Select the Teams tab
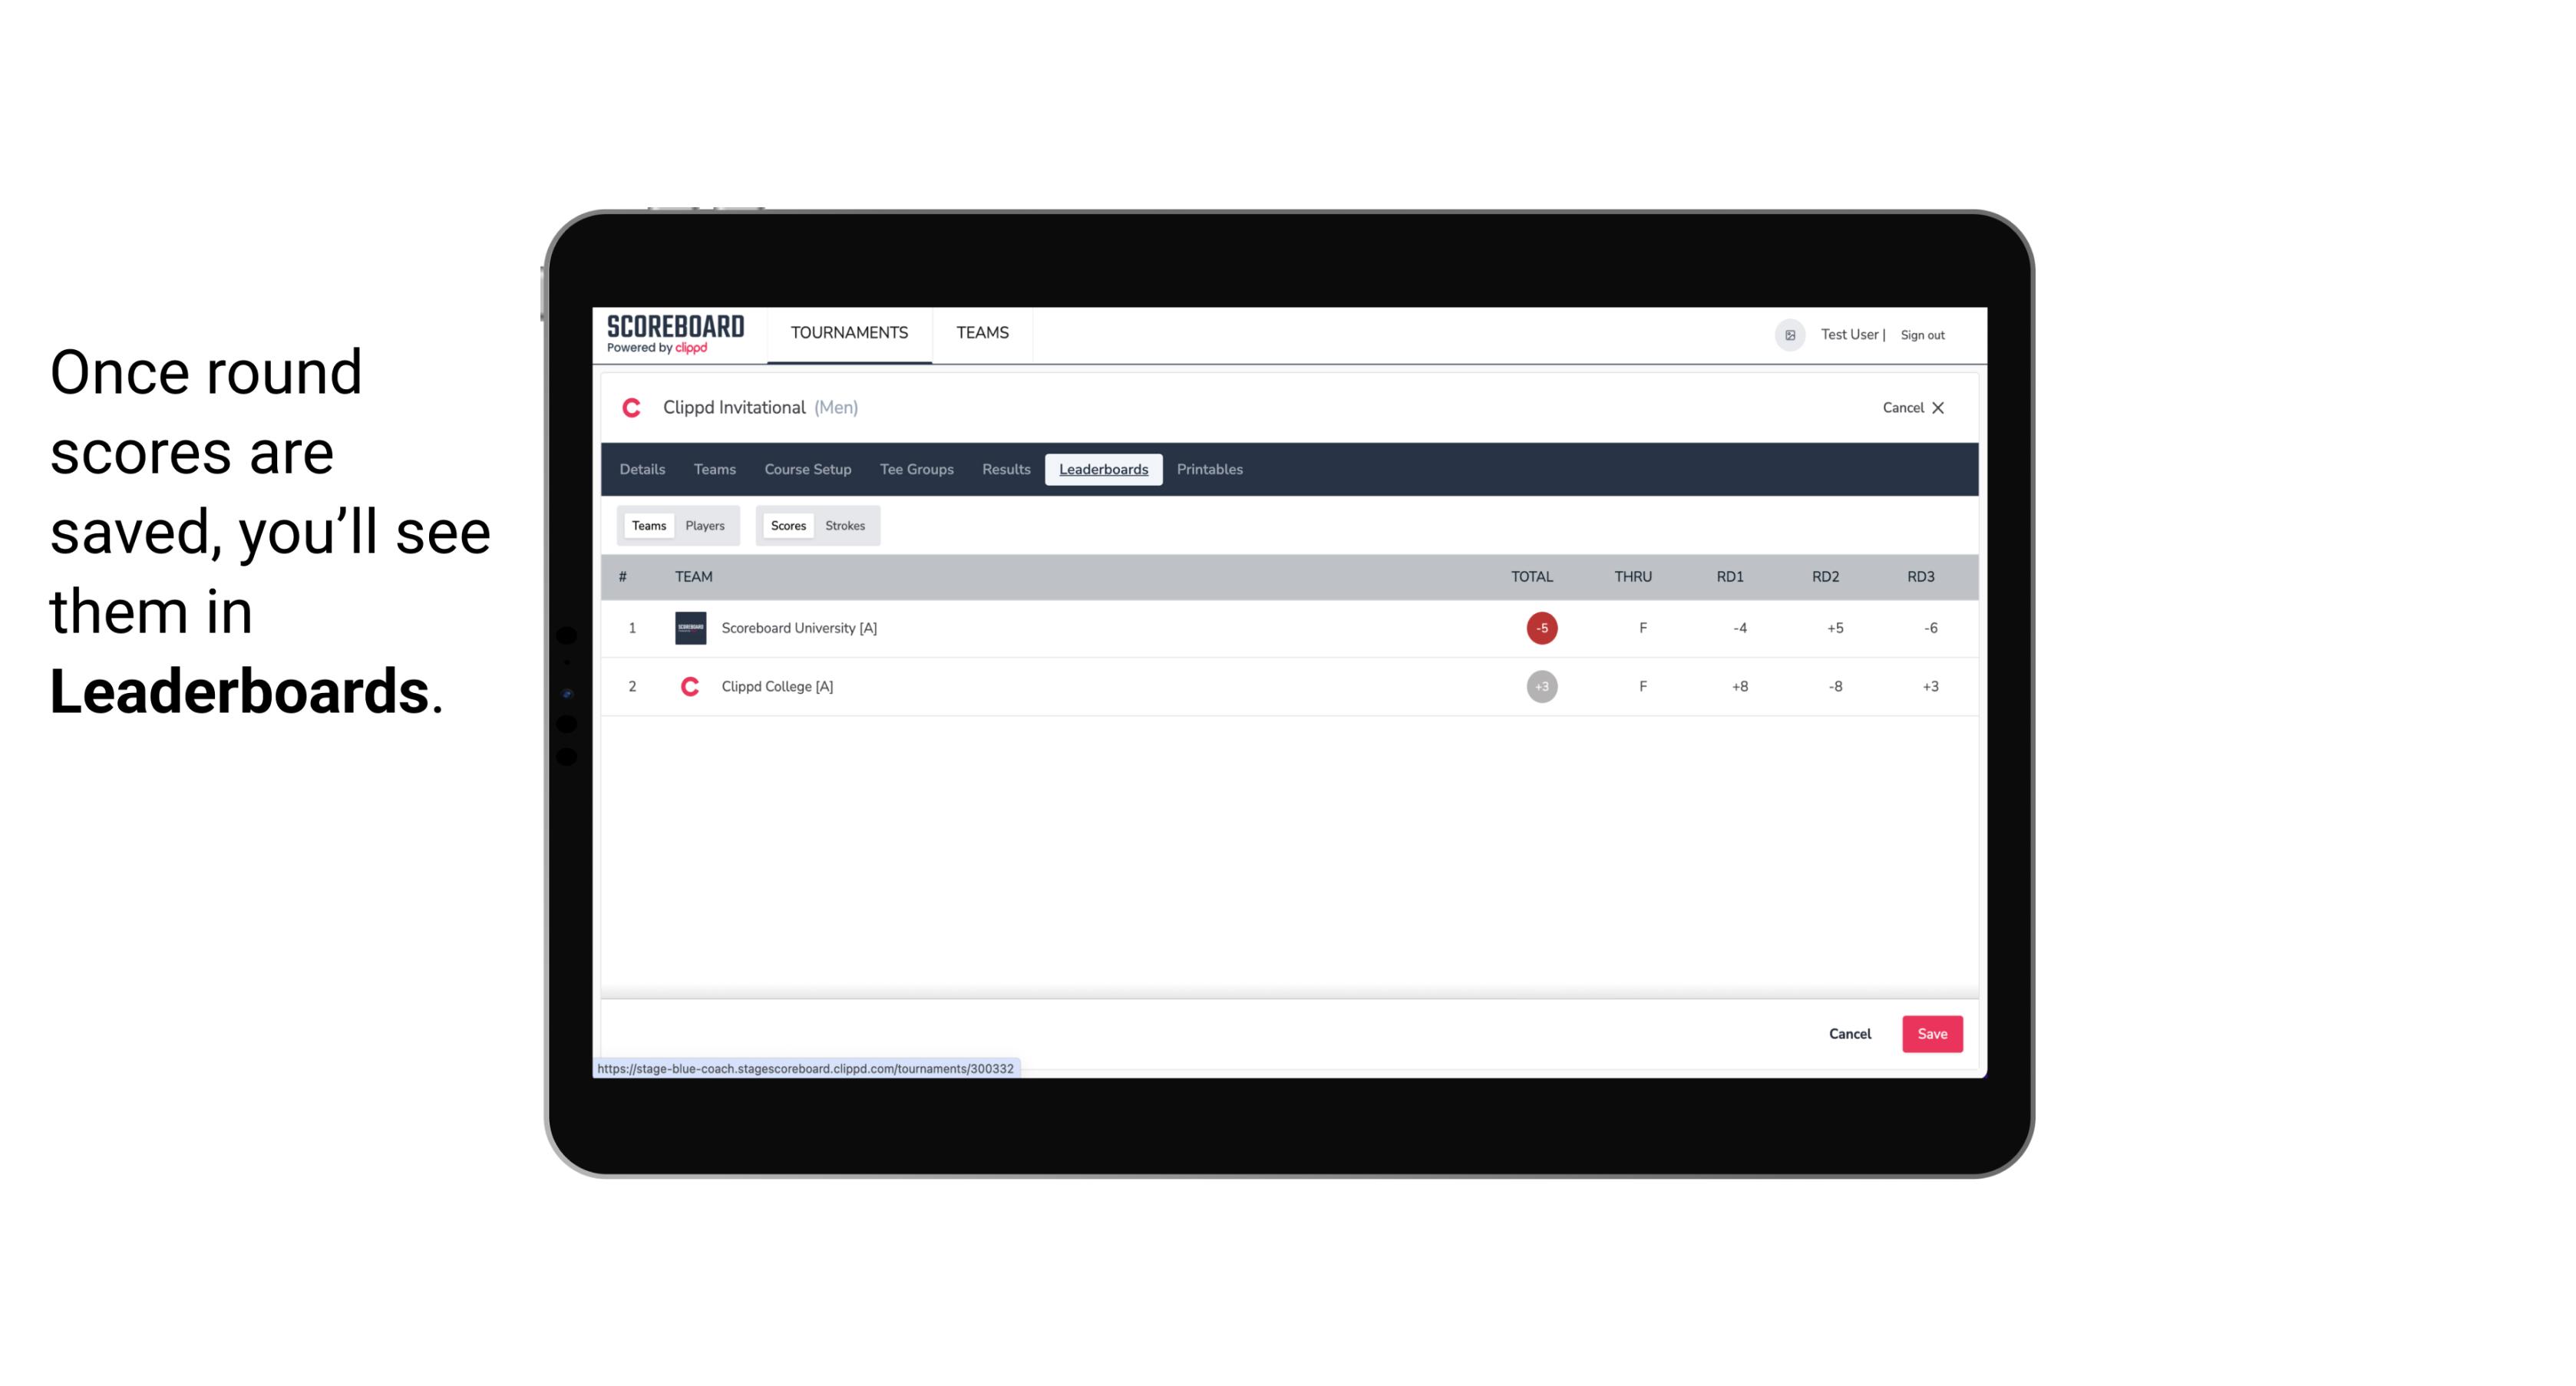This screenshot has height=1386, width=2576. 649,526
